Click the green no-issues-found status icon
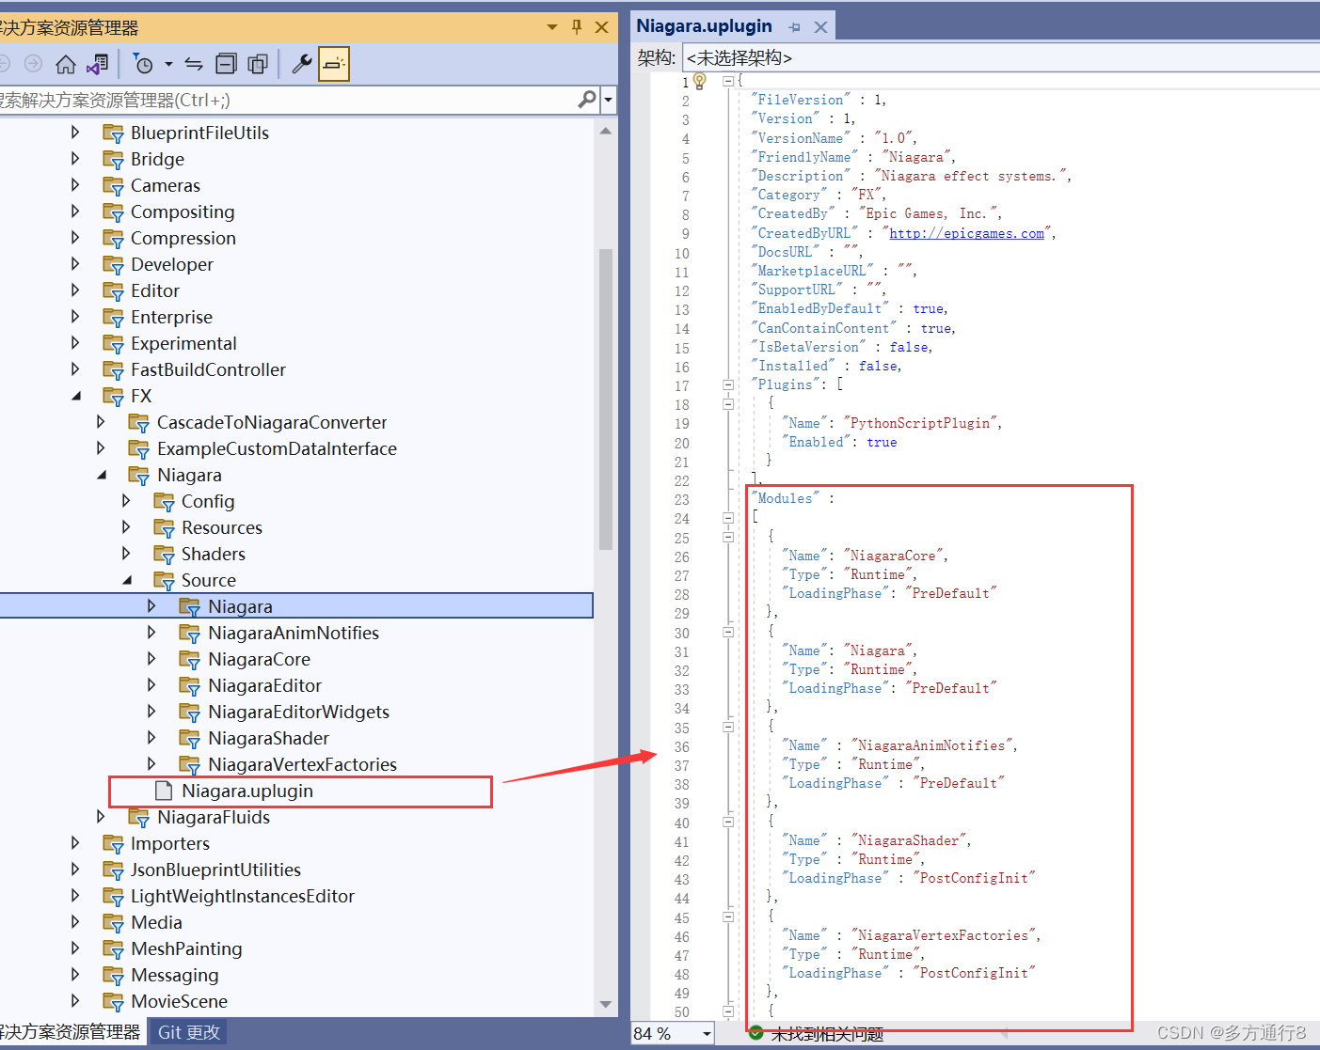Image resolution: width=1320 pixels, height=1050 pixels. 756,1034
